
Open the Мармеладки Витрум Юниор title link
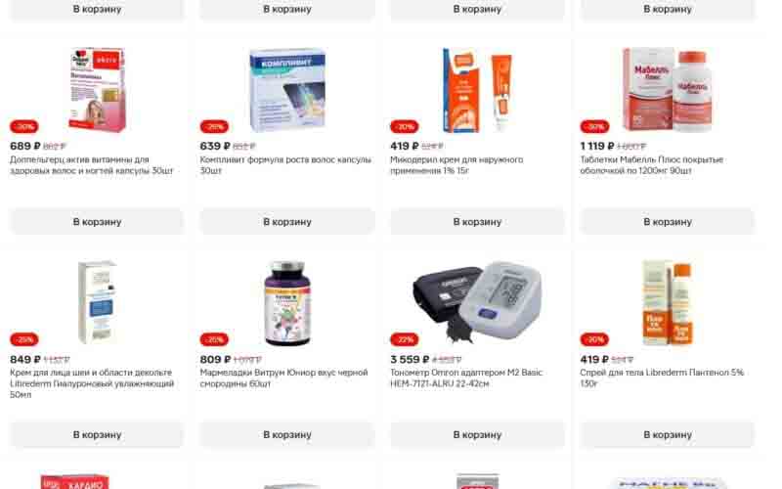pyautogui.click(x=283, y=378)
